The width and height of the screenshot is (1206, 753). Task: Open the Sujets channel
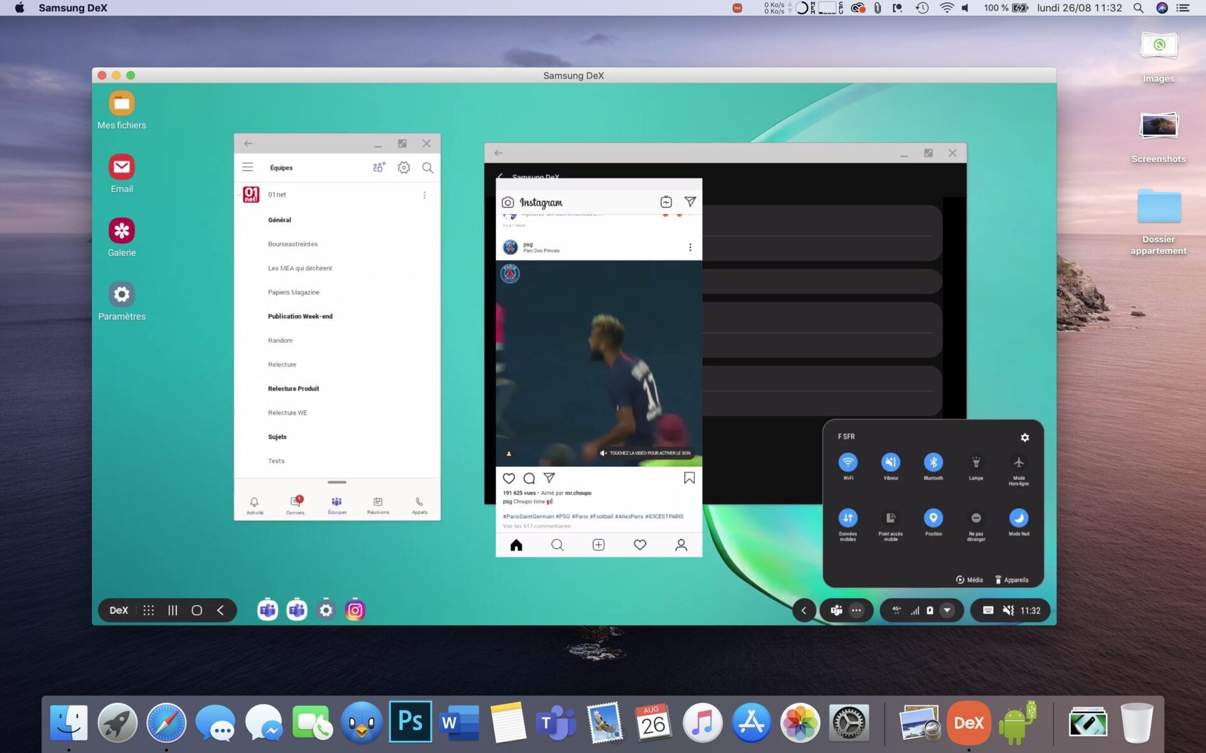(277, 437)
